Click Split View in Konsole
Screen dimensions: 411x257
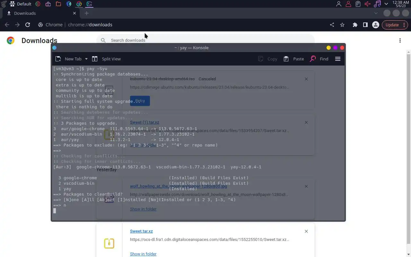coord(106,59)
